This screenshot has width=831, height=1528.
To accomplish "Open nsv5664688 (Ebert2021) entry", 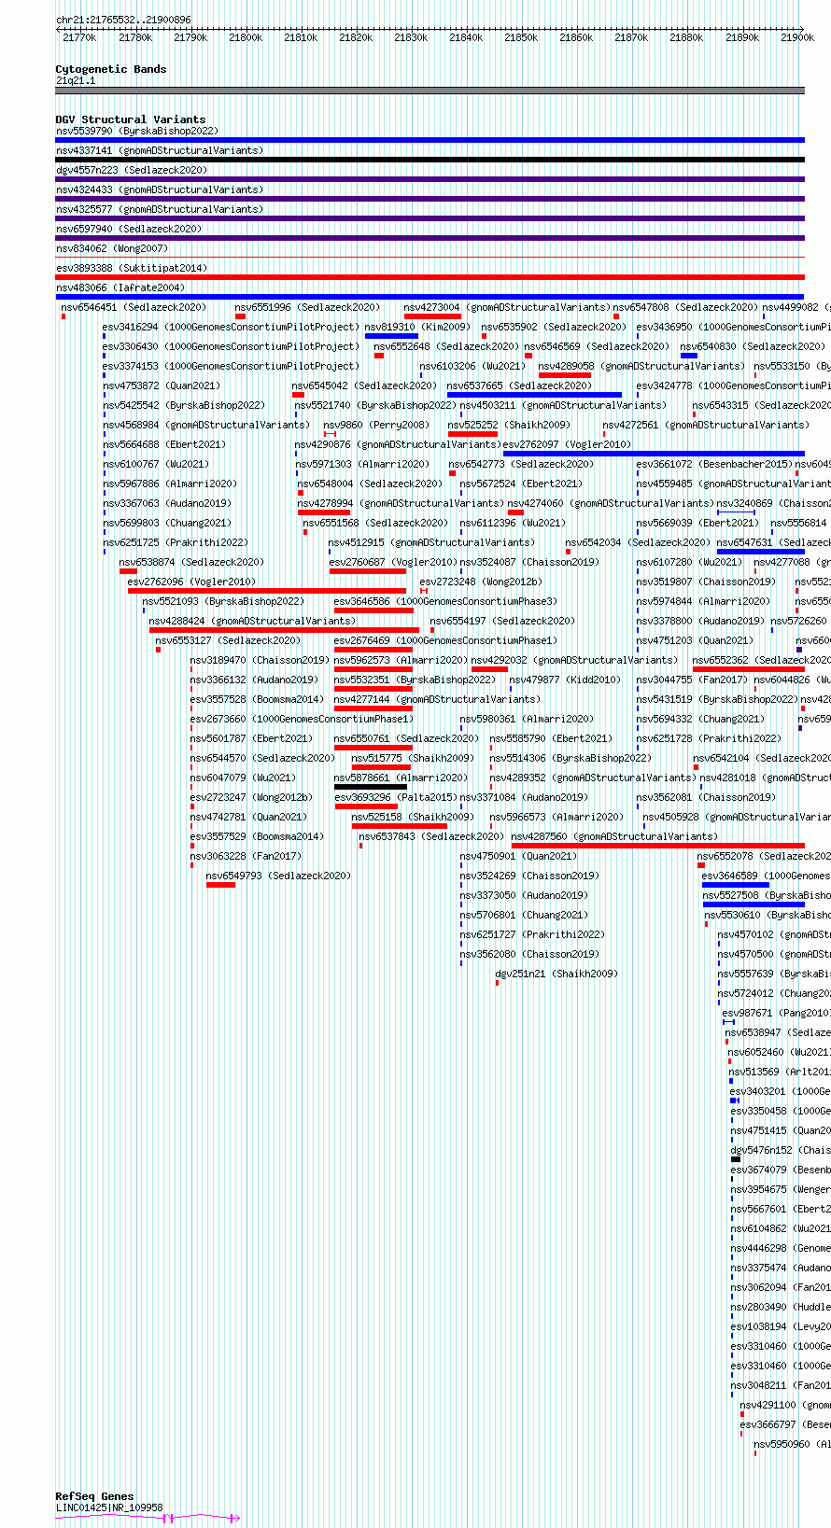I will pos(164,445).
